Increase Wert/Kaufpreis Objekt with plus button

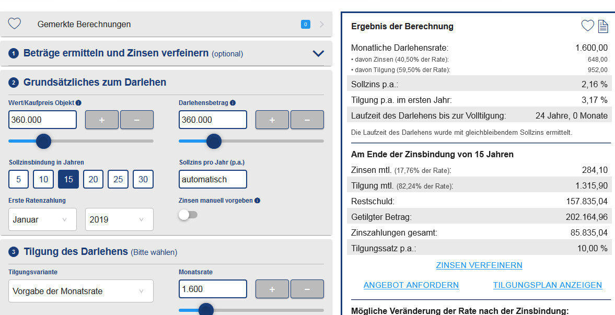pos(102,120)
